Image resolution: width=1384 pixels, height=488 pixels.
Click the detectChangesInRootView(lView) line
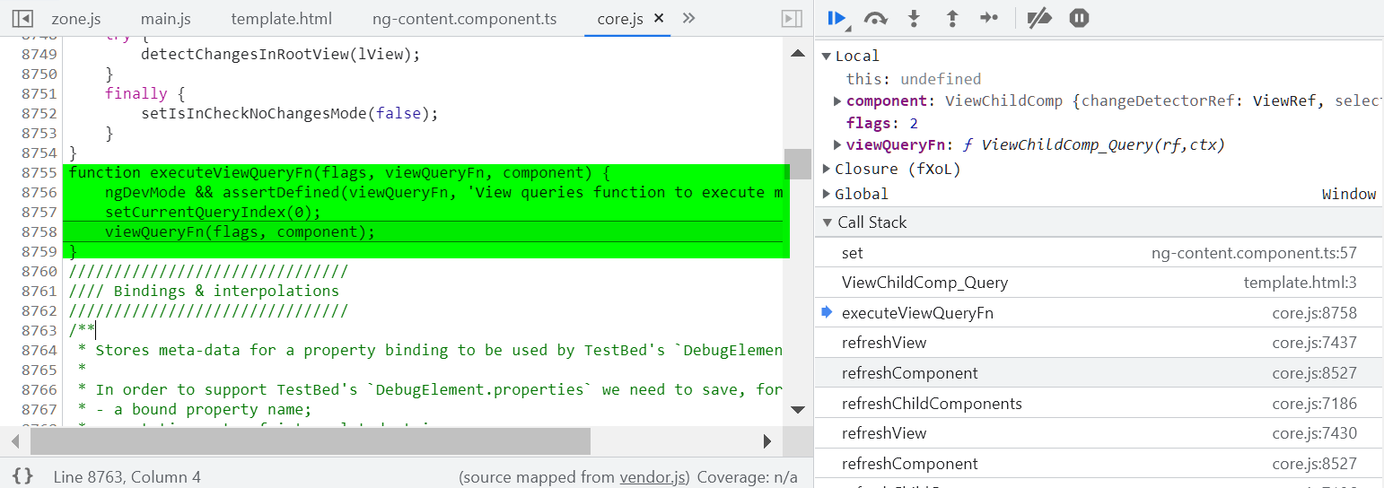click(x=280, y=54)
